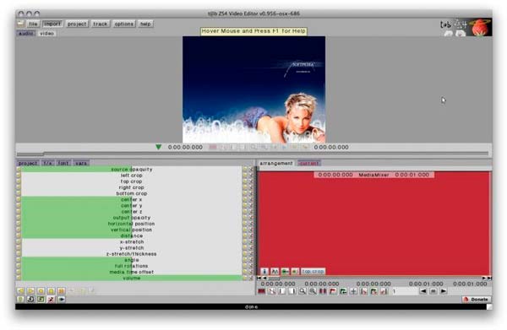Click the top crop parameter row
The height and width of the screenshot is (330, 507).
point(132,181)
